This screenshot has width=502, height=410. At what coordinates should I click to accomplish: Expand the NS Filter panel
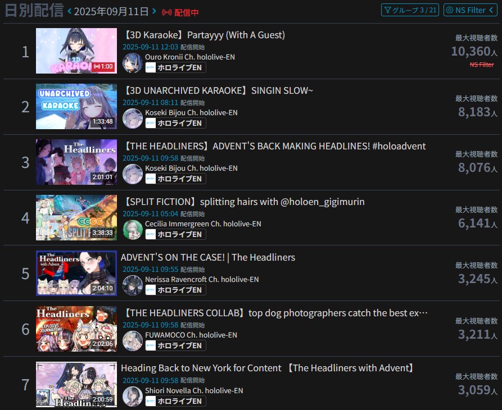pos(471,10)
